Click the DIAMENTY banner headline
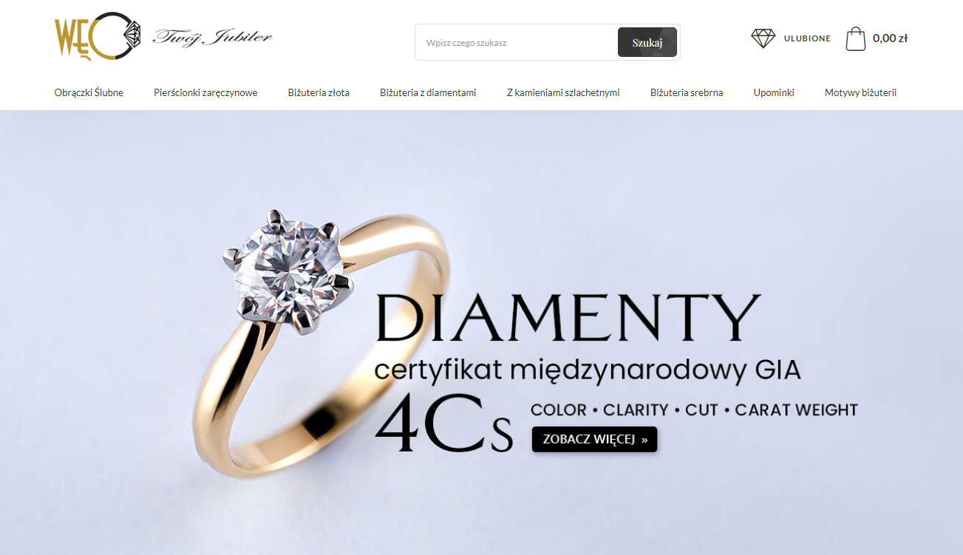Image resolution: width=963 pixels, height=555 pixels. (x=568, y=318)
